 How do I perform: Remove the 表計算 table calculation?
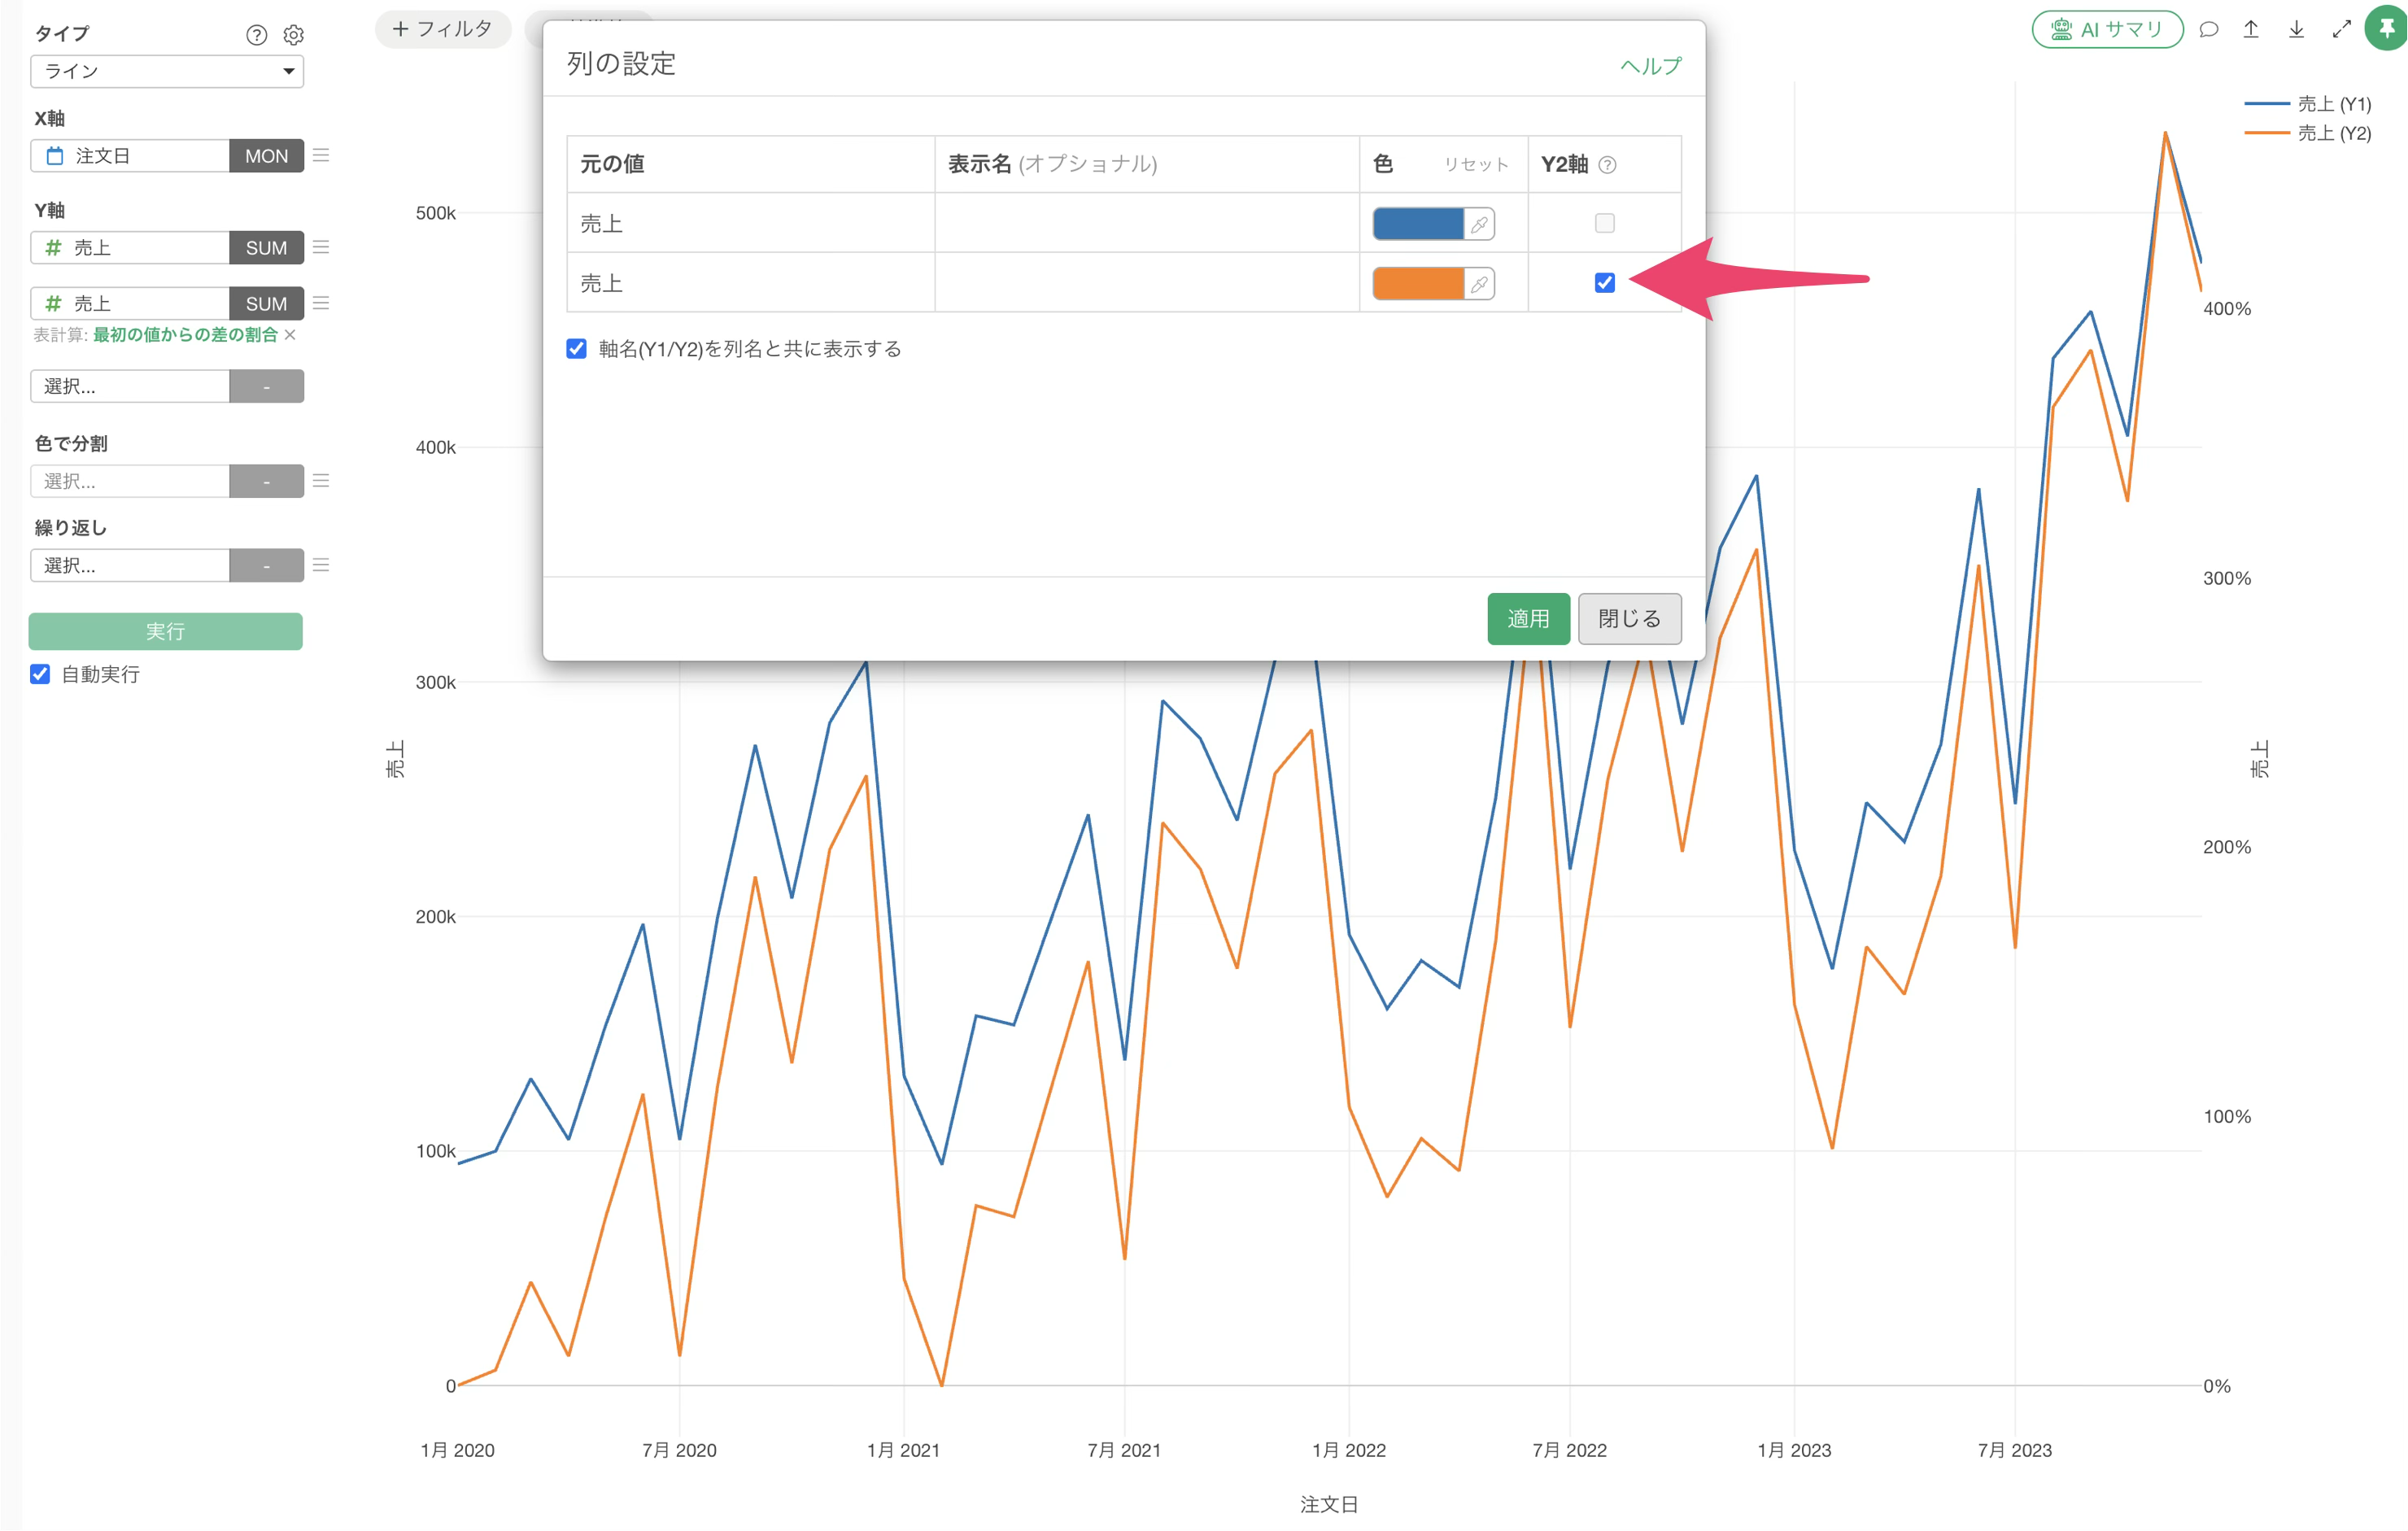[290, 334]
